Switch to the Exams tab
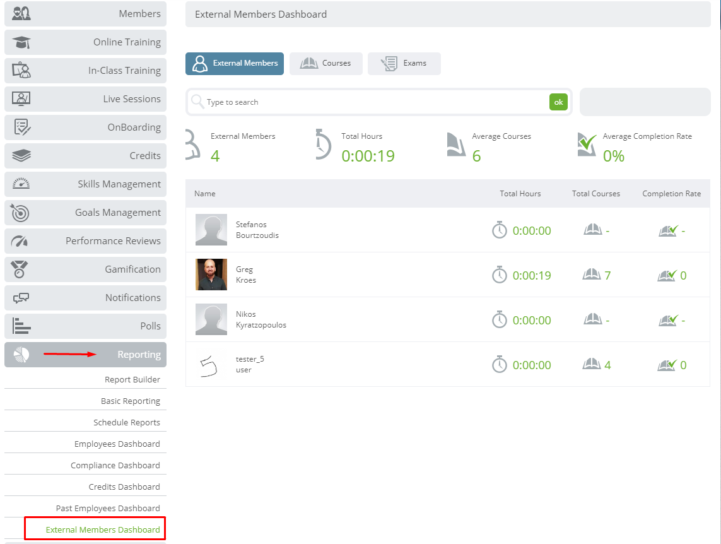Image resolution: width=721 pixels, height=544 pixels. click(x=404, y=64)
